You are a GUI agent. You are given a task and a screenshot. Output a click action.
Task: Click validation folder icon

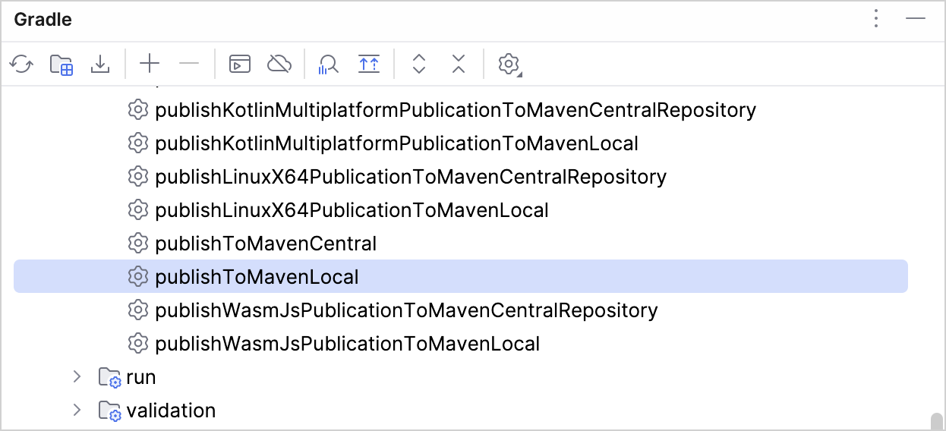110,411
